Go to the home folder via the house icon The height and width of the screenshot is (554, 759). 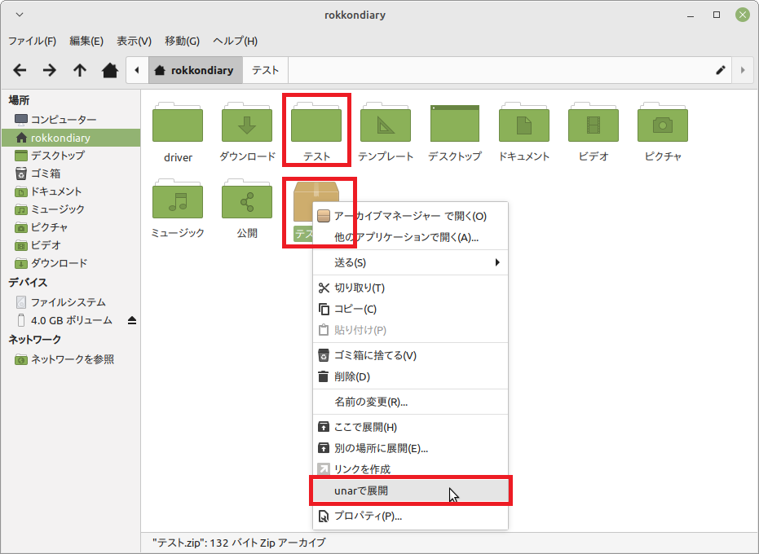(x=110, y=70)
